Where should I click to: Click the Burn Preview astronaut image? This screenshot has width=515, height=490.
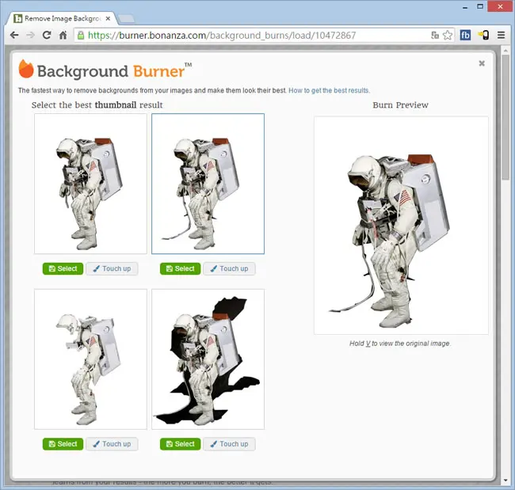click(x=401, y=226)
